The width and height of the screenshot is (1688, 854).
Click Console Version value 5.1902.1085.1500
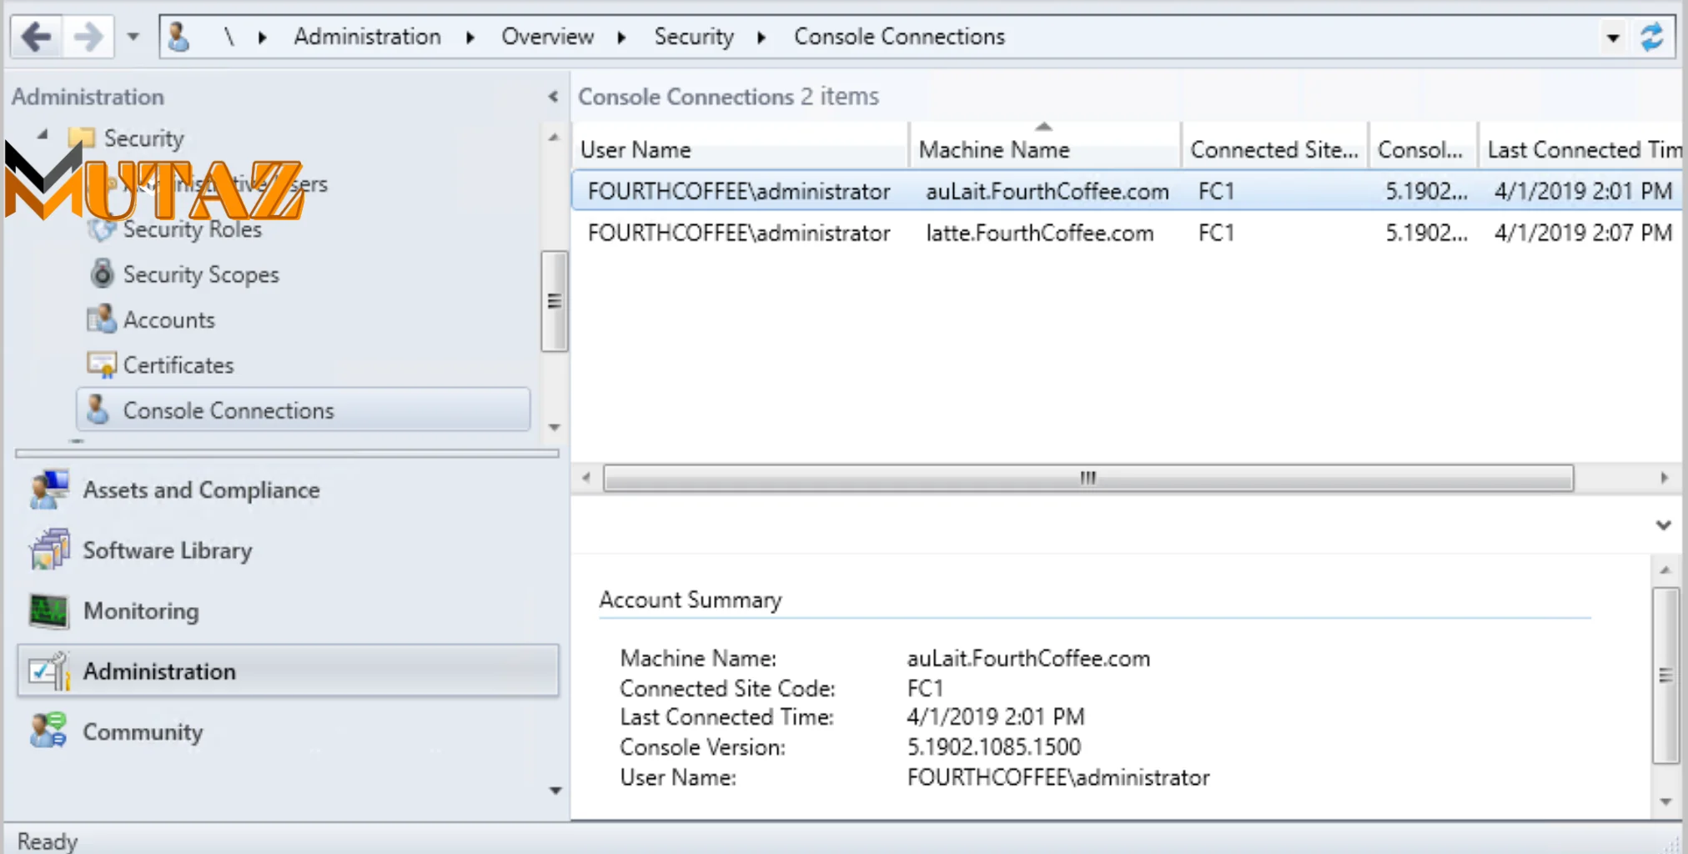point(994,746)
